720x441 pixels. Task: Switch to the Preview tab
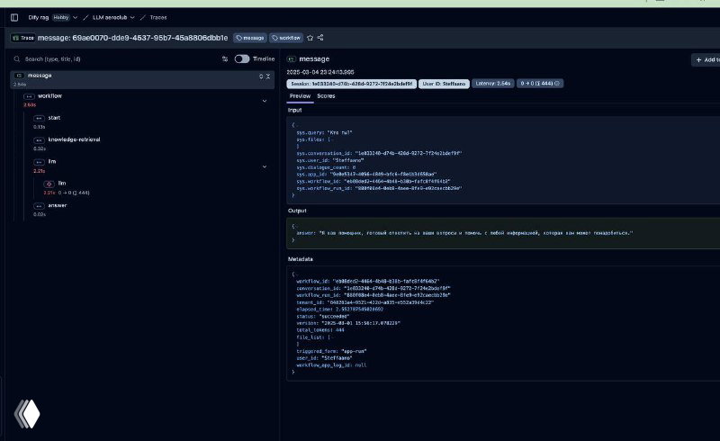pyautogui.click(x=300, y=96)
